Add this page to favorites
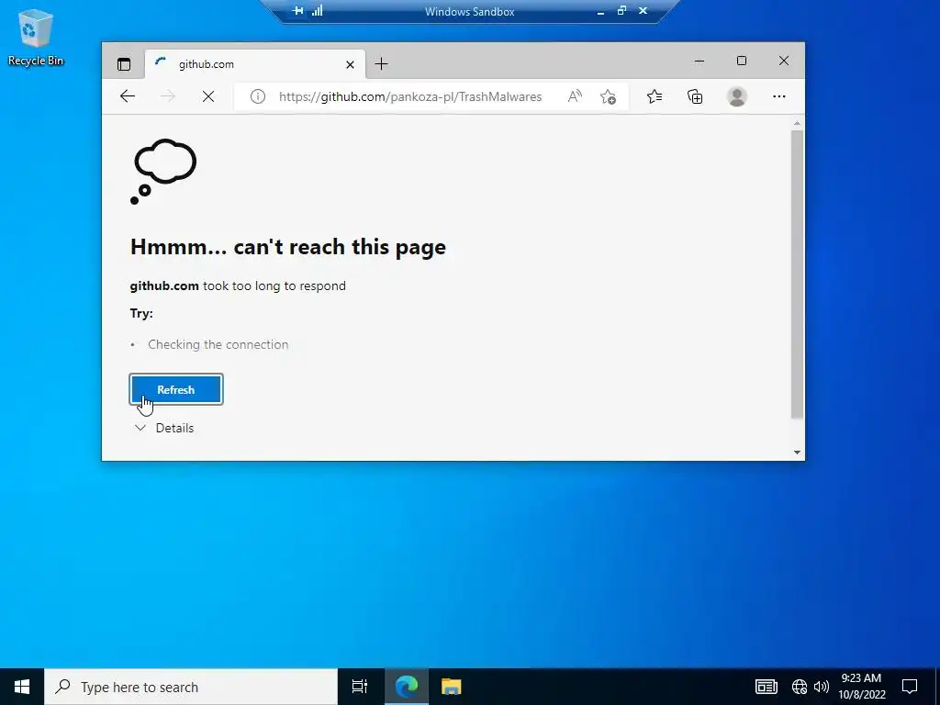The height and width of the screenshot is (705, 940). click(x=608, y=96)
